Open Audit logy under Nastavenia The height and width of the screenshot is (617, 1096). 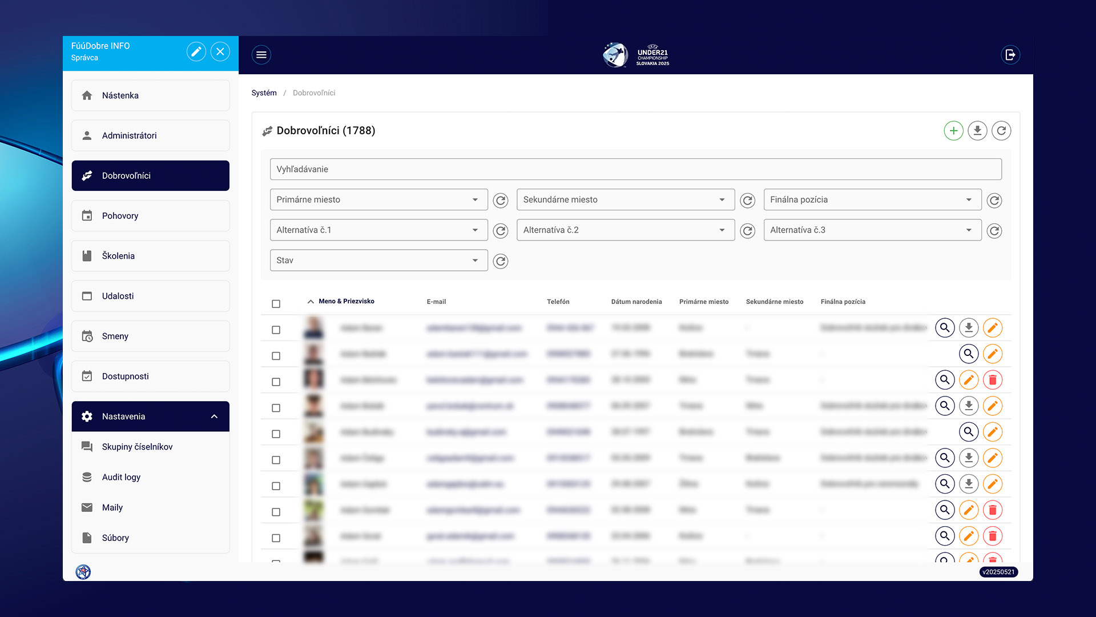121,477
